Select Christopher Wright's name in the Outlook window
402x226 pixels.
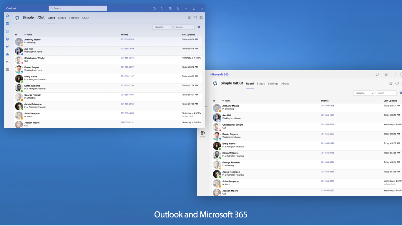34,58
